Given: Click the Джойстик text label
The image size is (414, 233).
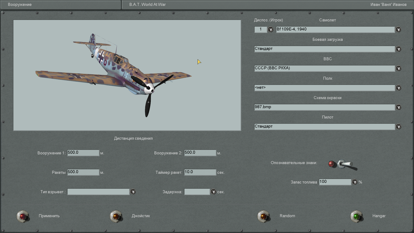Looking at the screenshot, I should pos(141,216).
